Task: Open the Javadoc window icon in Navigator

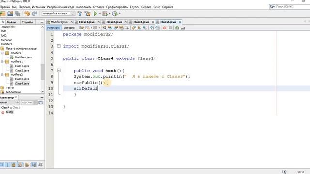Action: (x=40, y=102)
